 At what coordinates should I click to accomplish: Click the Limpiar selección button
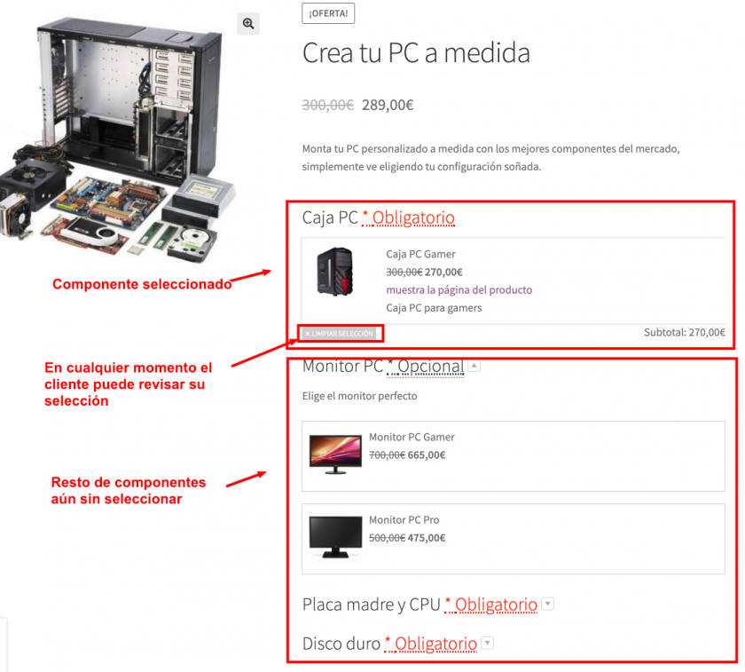point(339,334)
